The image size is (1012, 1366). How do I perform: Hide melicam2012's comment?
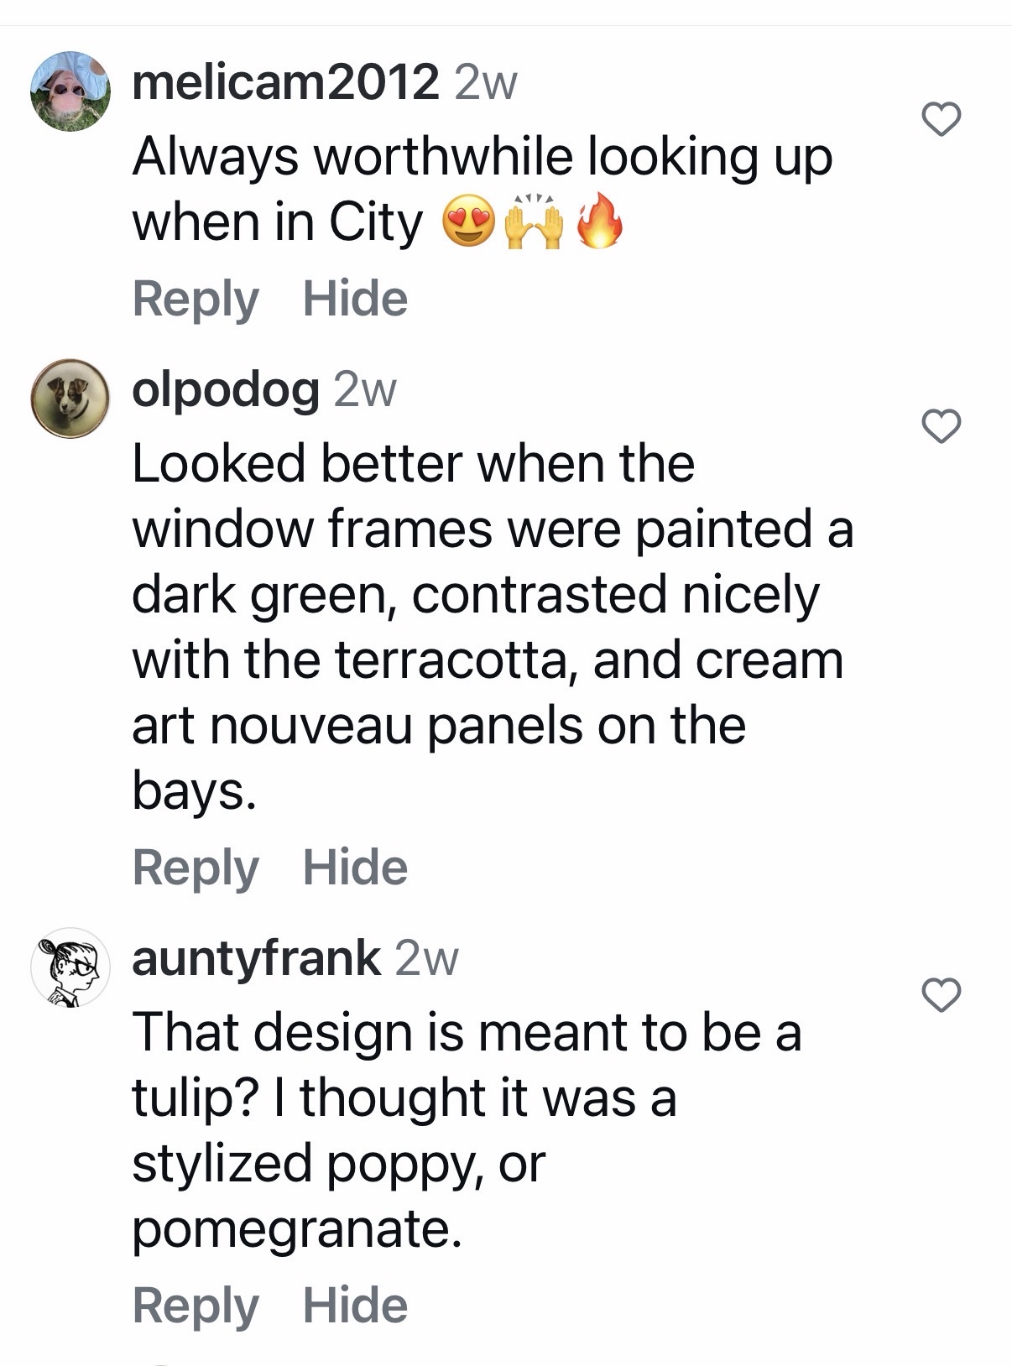click(x=355, y=299)
